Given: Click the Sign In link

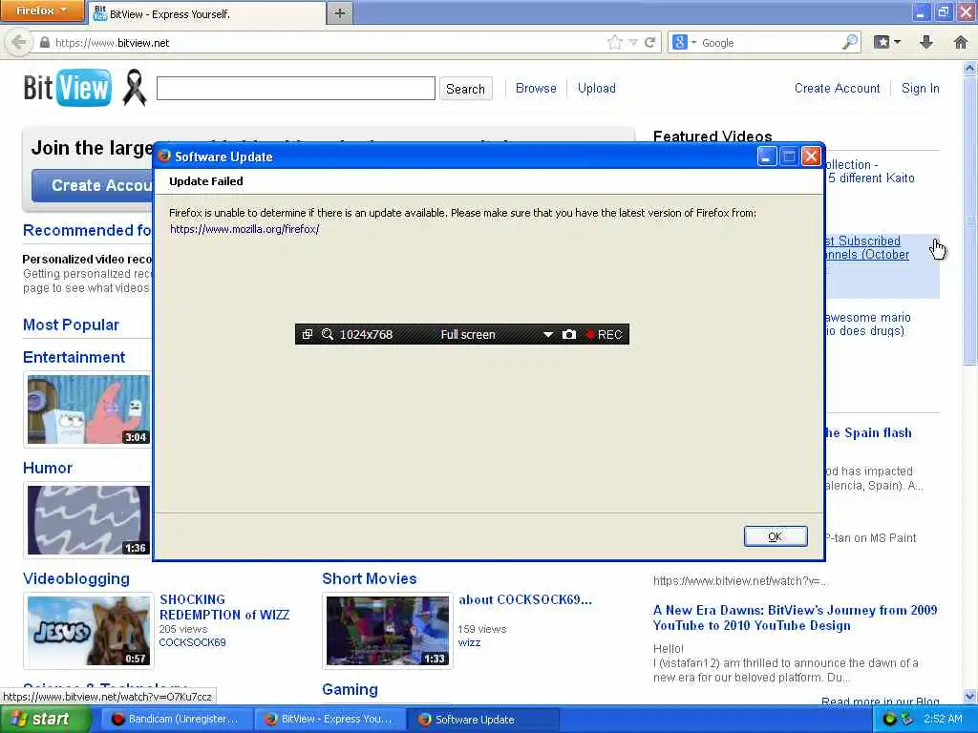Looking at the screenshot, I should tap(920, 89).
